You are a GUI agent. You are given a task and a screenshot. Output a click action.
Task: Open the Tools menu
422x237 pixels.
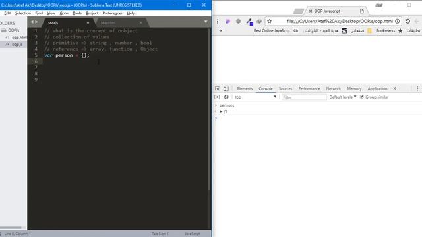point(77,13)
